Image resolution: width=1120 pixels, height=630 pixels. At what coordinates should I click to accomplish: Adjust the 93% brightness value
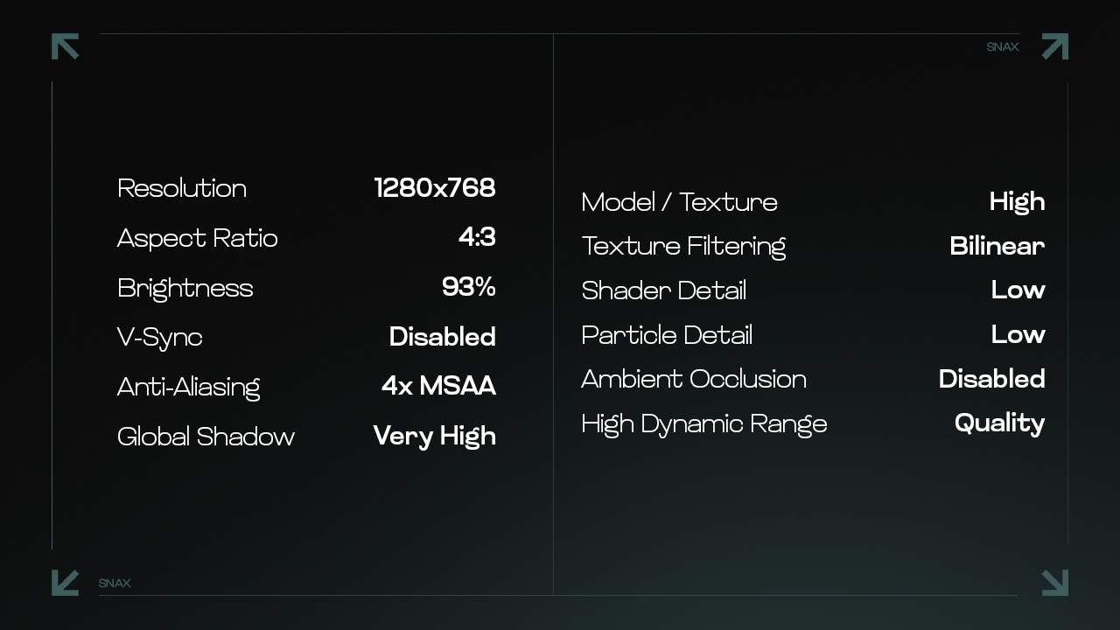(x=469, y=287)
